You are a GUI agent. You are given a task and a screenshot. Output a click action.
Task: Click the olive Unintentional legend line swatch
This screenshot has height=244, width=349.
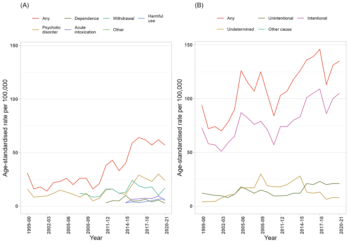(x=261, y=18)
